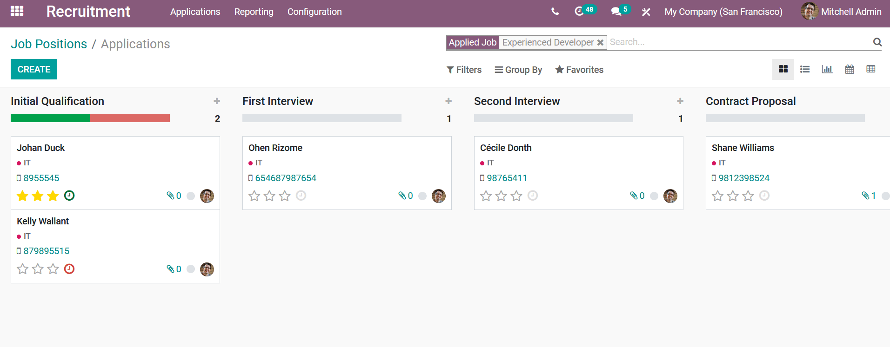Viewport: 890px width, 347px height.
Task: Switch to graph view
Action: 827,69
